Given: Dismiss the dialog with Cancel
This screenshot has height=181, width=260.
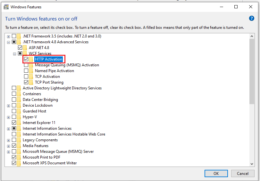Looking at the screenshot, I should [243, 174].
